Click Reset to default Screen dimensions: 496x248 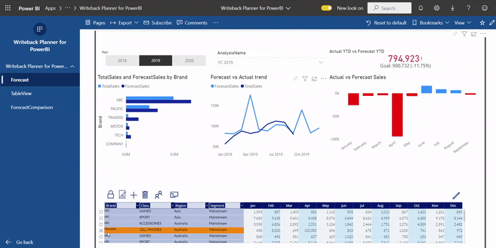[x=386, y=23]
